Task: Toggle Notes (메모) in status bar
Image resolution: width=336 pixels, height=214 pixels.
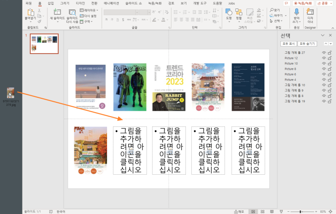Action: (239, 211)
